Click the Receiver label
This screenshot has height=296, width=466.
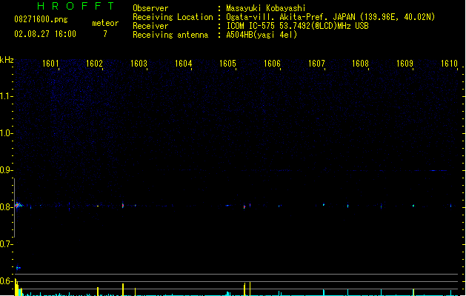tap(150, 26)
